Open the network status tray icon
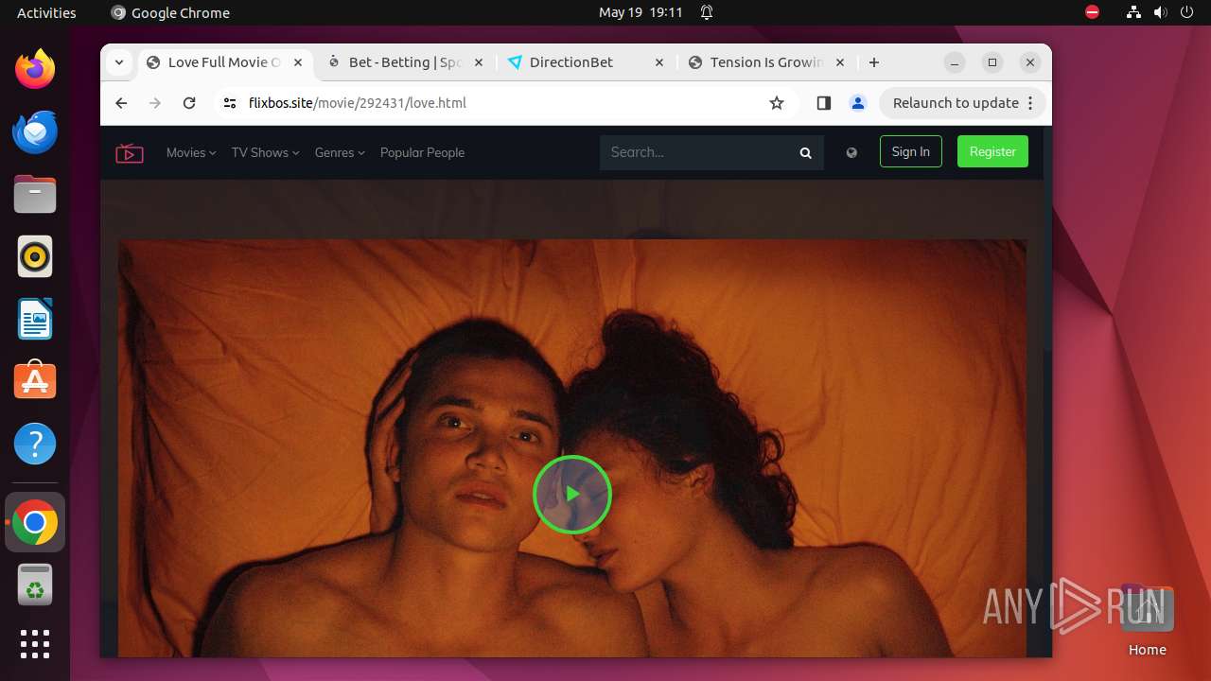The width and height of the screenshot is (1211, 681). (1134, 12)
